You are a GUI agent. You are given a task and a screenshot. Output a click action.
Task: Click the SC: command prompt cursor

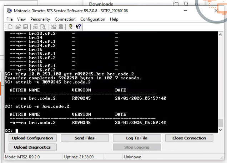coord(17,131)
